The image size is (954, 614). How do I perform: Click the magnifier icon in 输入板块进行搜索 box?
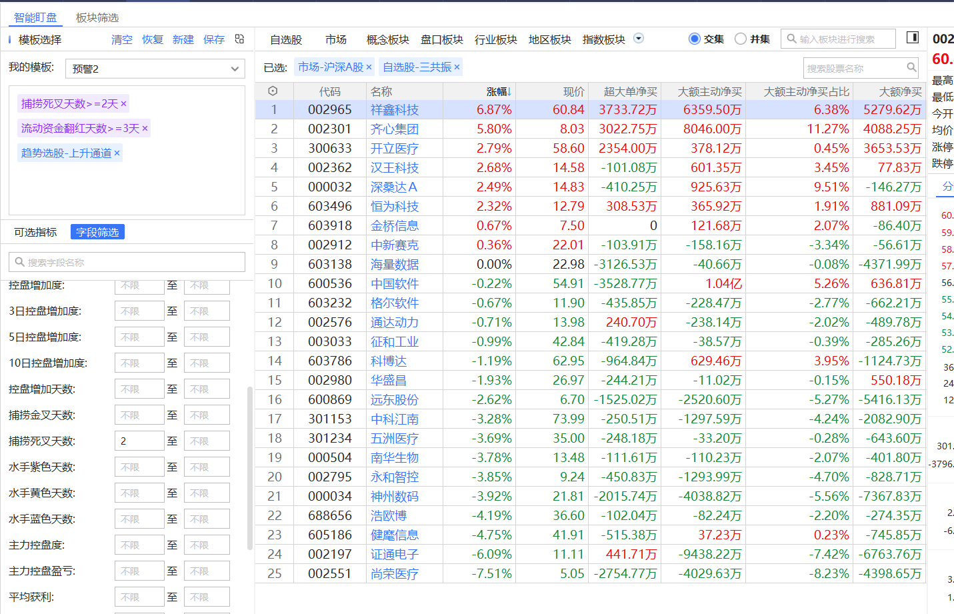(x=791, y=39)
